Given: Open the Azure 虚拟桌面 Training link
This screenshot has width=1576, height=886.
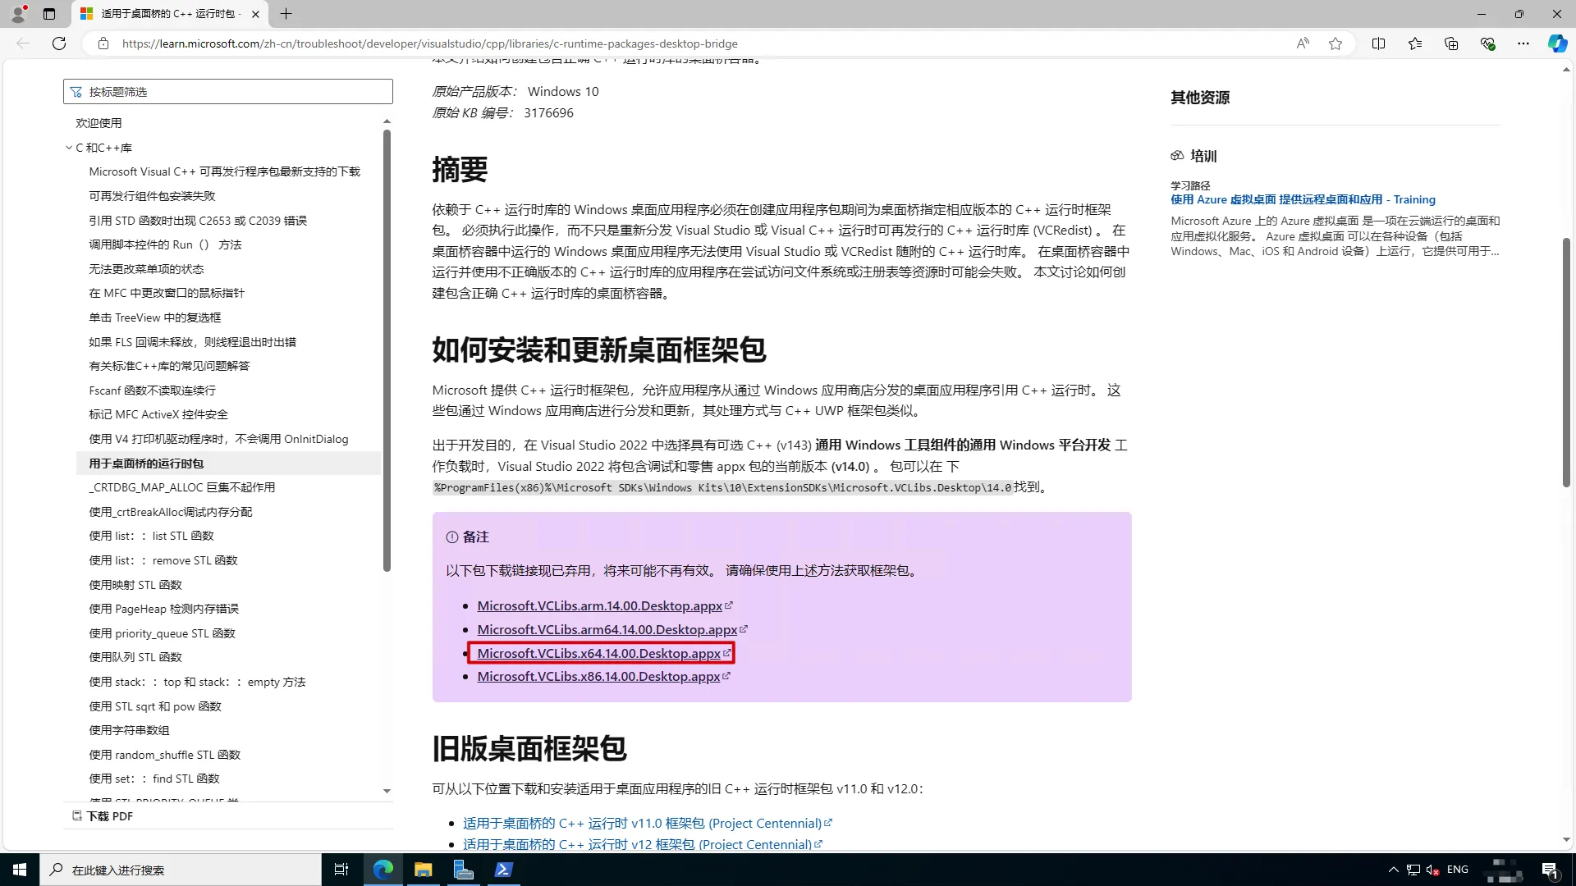Looking at the screenshot, I should (x=1303, y=199).
